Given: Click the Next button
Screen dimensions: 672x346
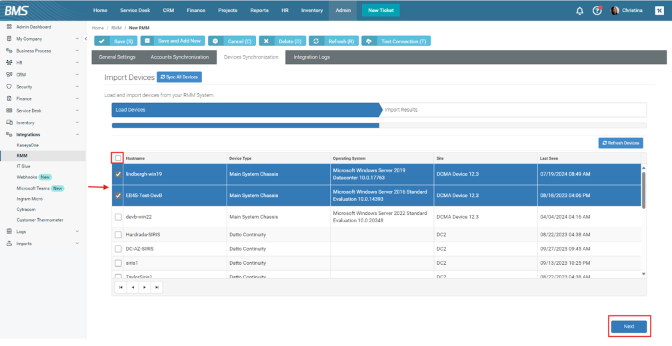Looking at the screenshot, I should coord(629,327).
